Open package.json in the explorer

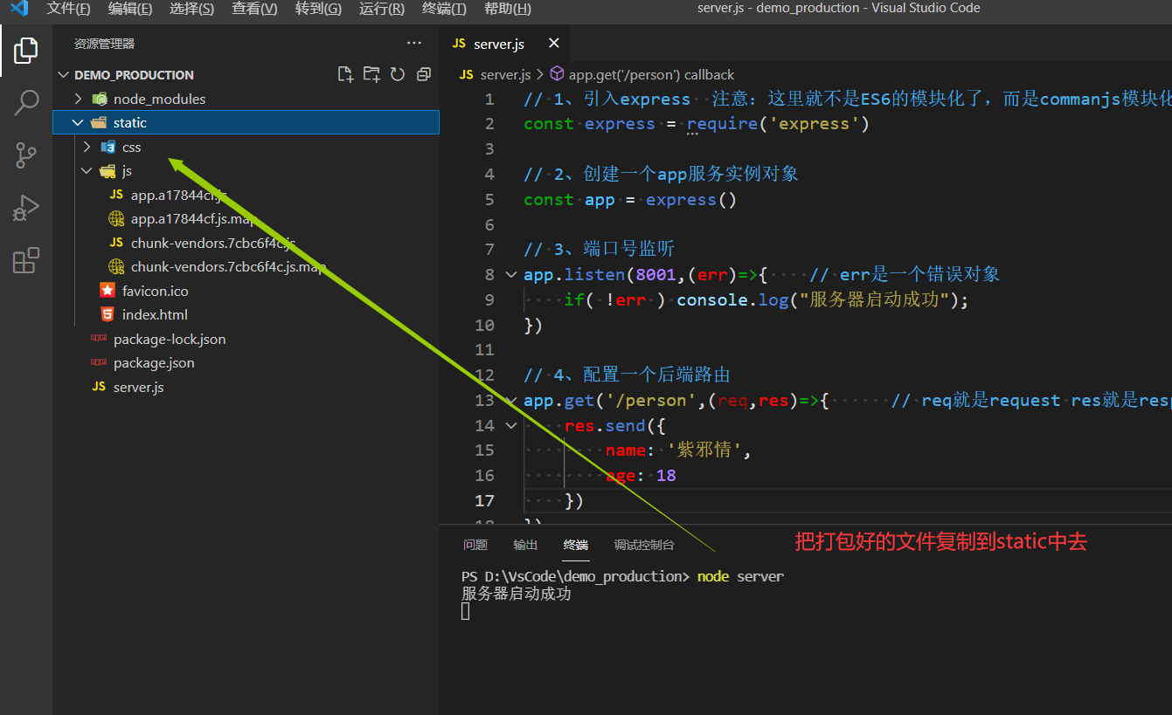pyautogui.click(x=246, y=362)
